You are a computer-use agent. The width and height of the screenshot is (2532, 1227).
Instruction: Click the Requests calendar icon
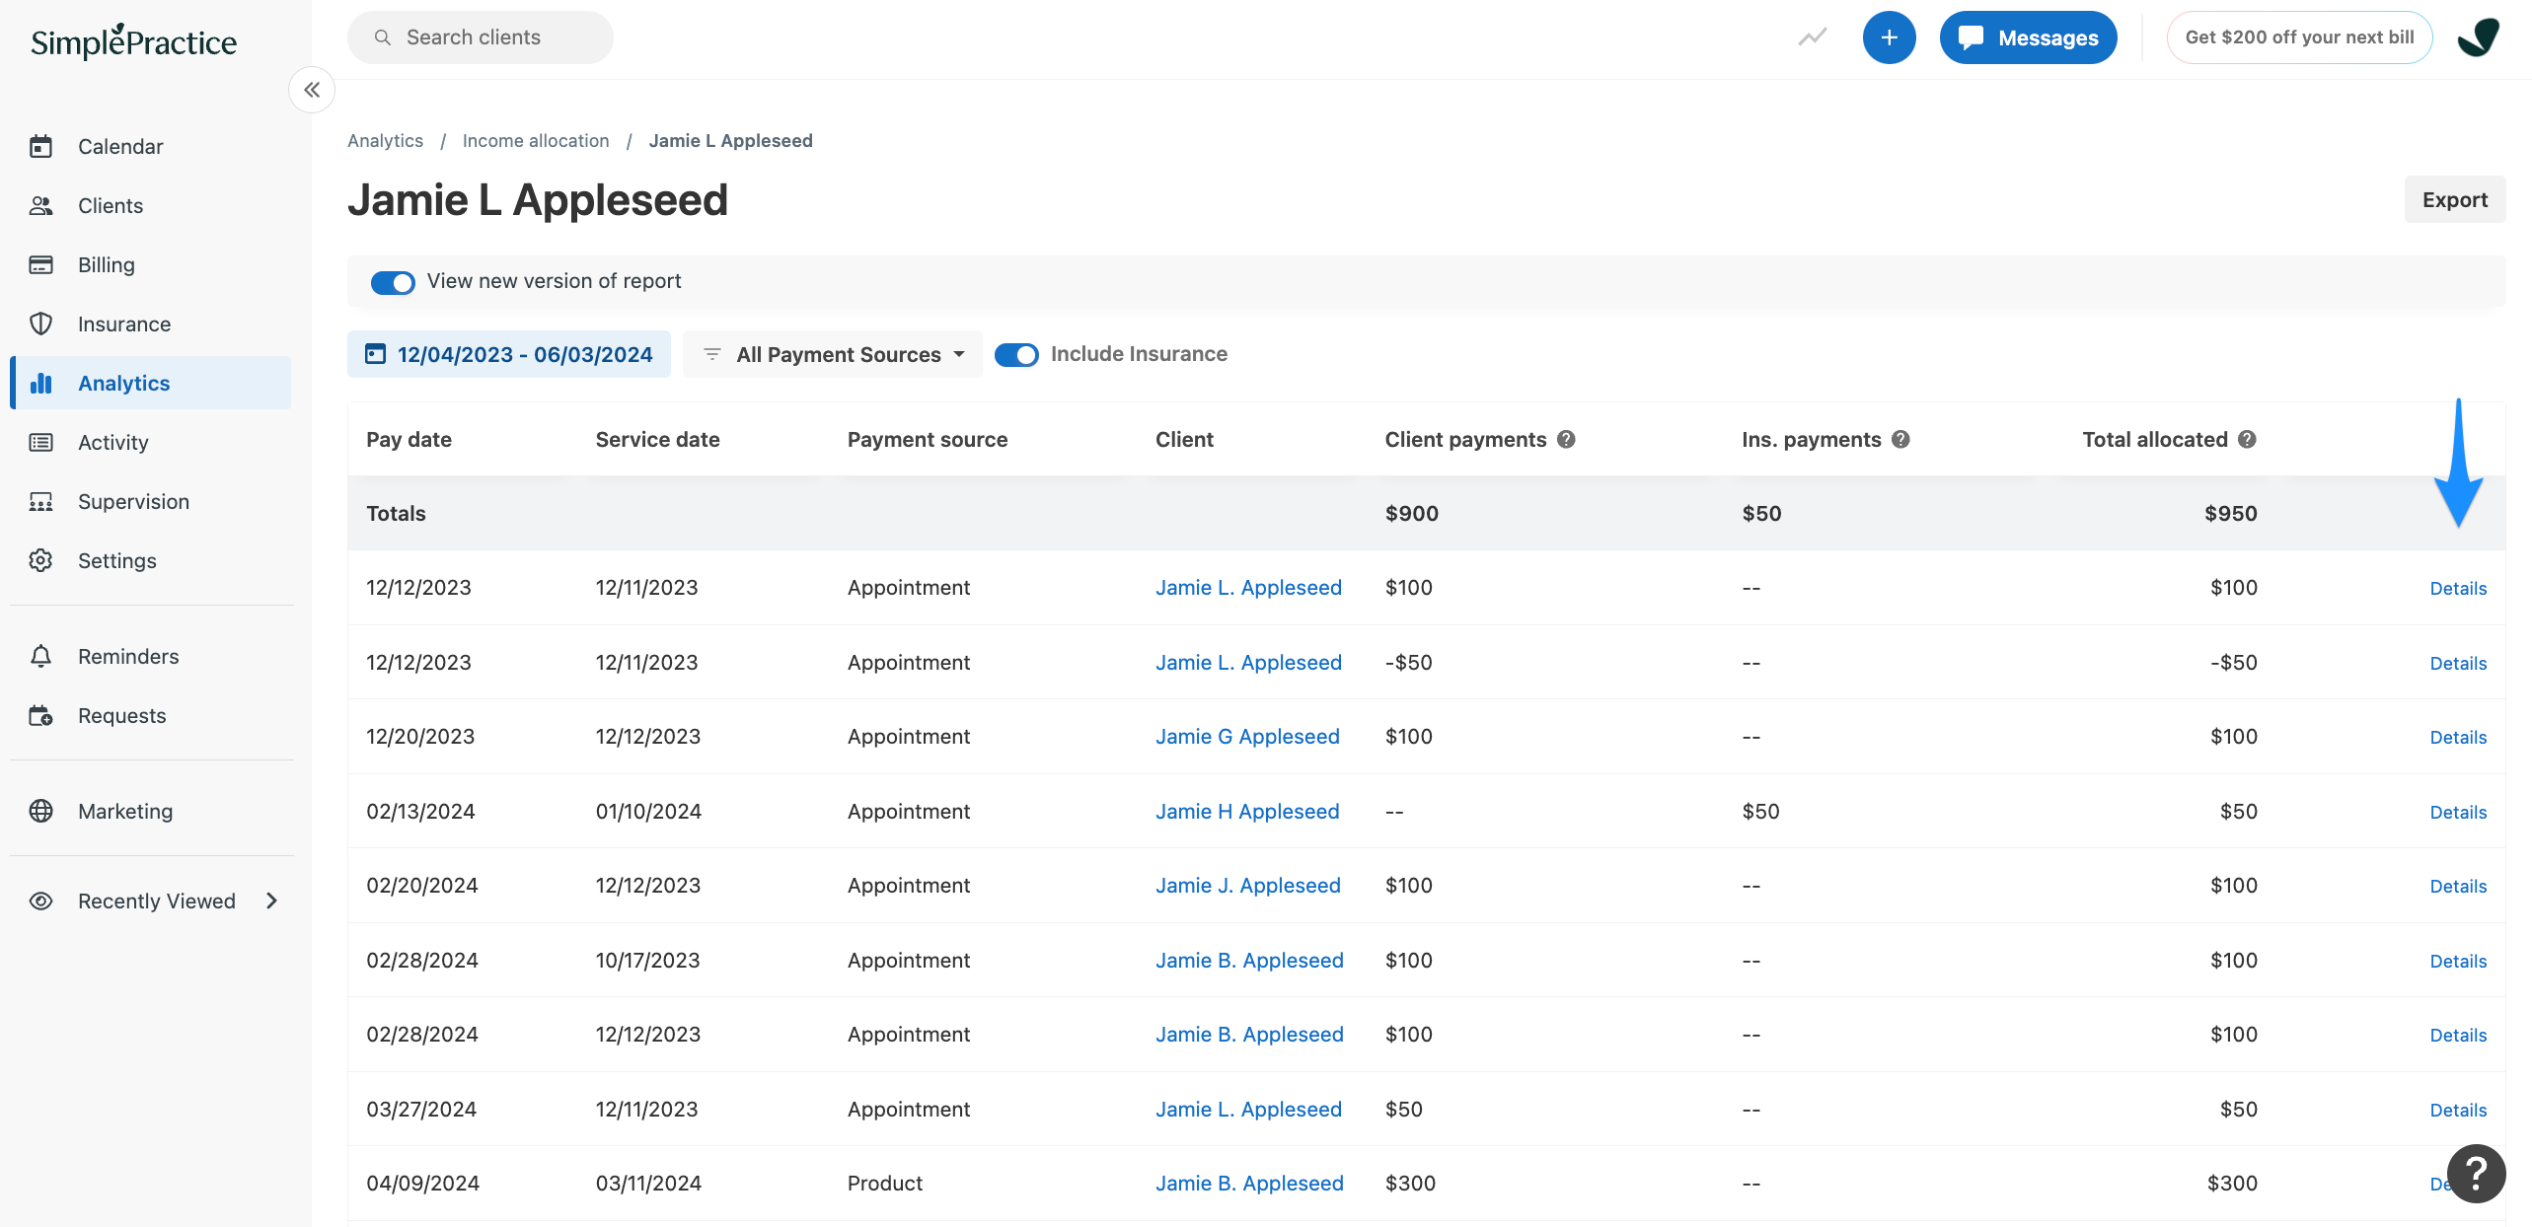point(40,715)
